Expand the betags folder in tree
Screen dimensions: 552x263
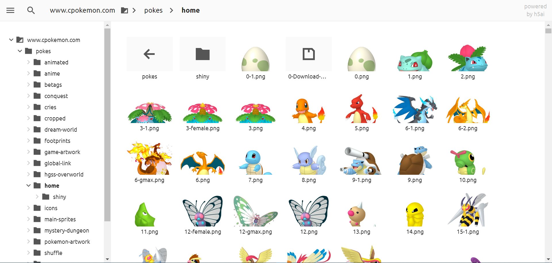pos(28,85)
